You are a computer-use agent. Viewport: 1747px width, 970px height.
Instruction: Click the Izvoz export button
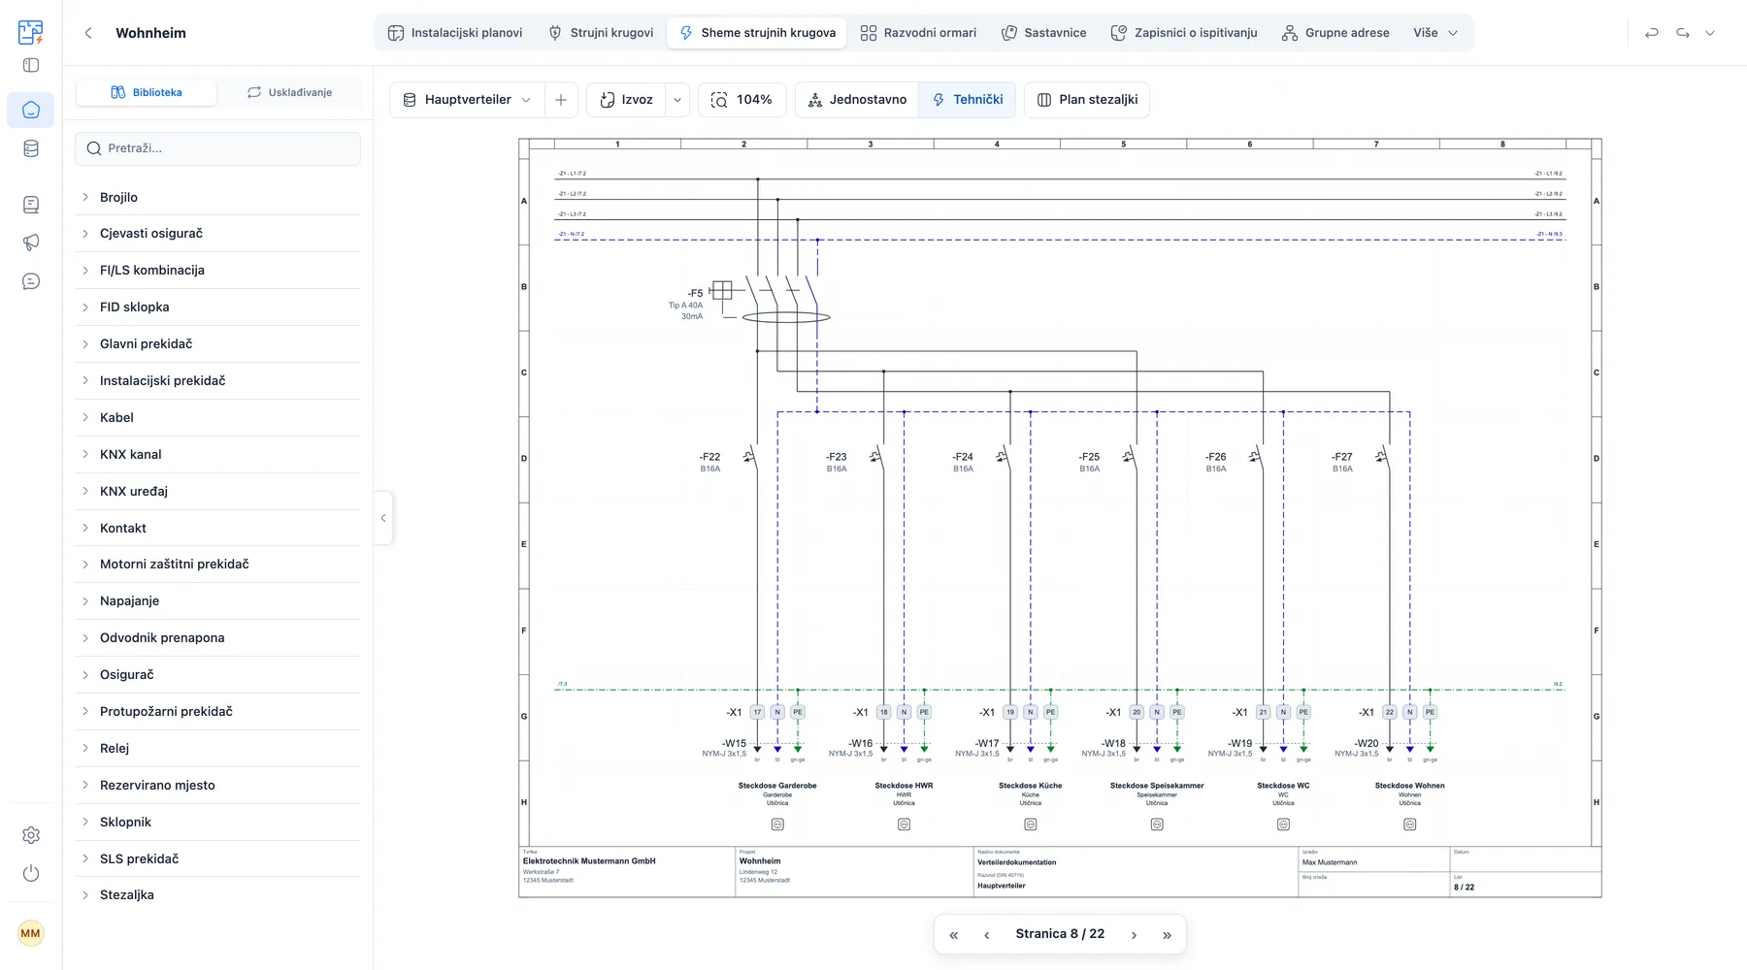coord(626,100)
